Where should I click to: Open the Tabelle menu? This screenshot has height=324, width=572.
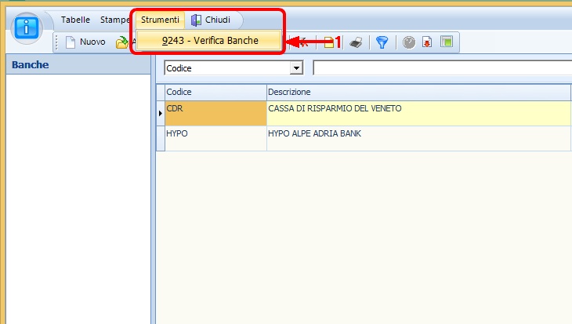point(75,20)
